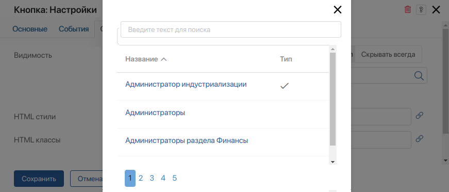
Task: Close the selection dialog with X
Action: coord(338,10)
